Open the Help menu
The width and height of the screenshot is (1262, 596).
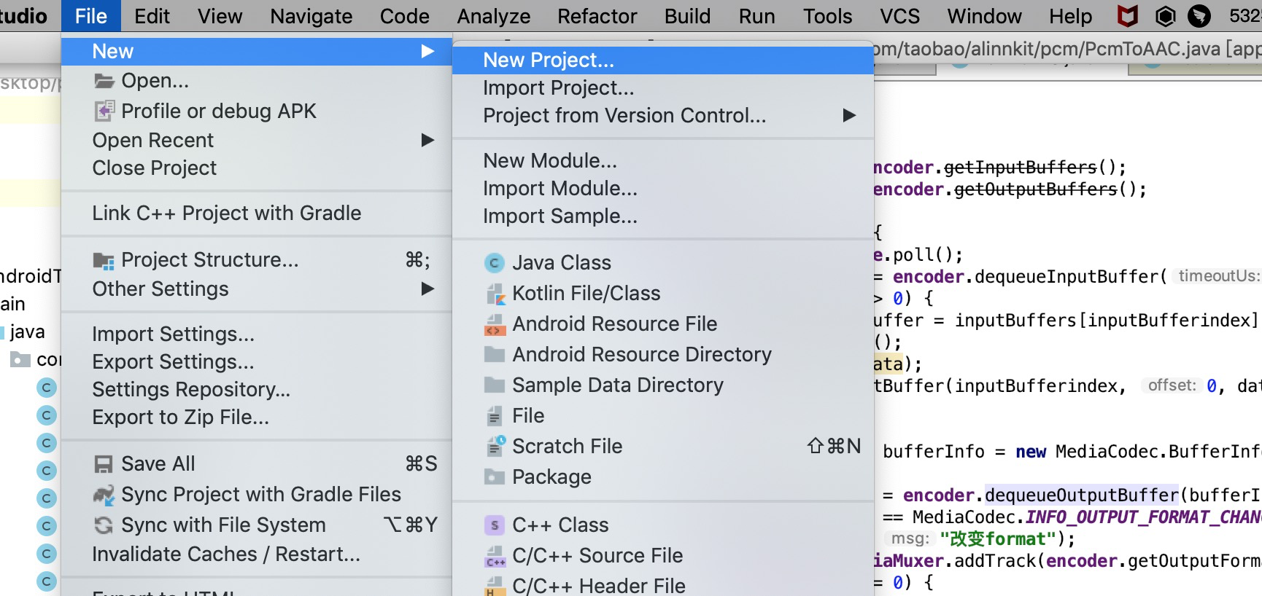pyautogui.click(x=1070, y=16)
